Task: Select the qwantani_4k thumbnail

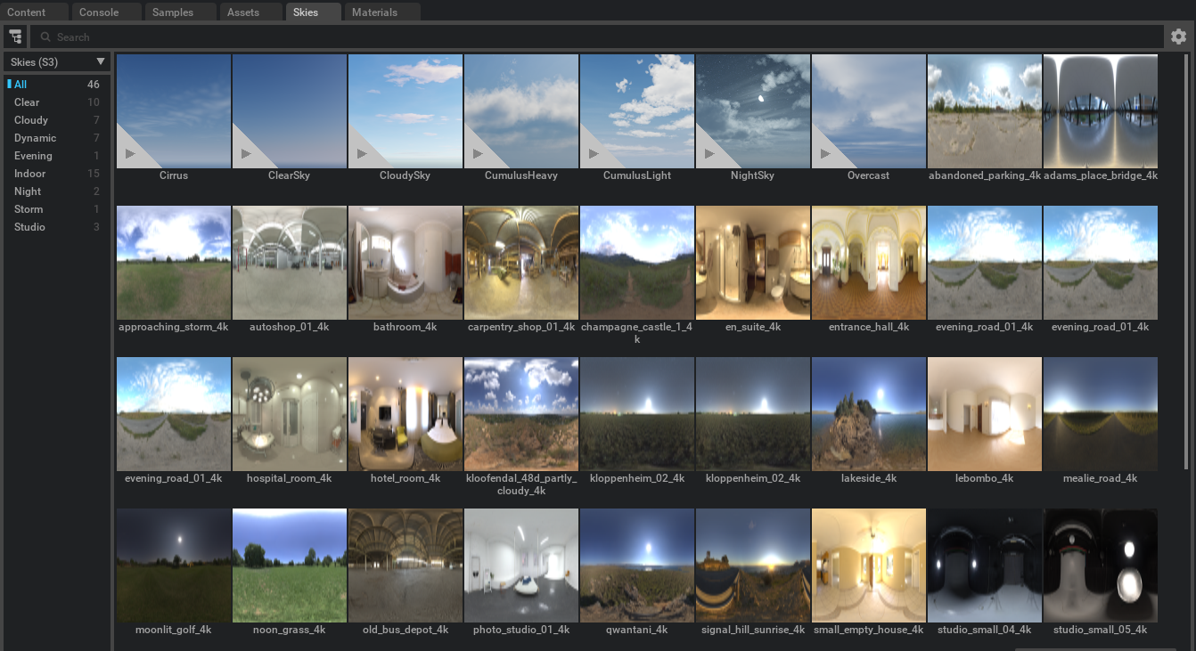Action: click(x=637, y=566)
